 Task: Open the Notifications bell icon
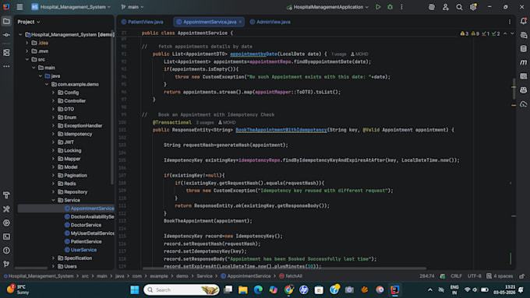[523, 21]
